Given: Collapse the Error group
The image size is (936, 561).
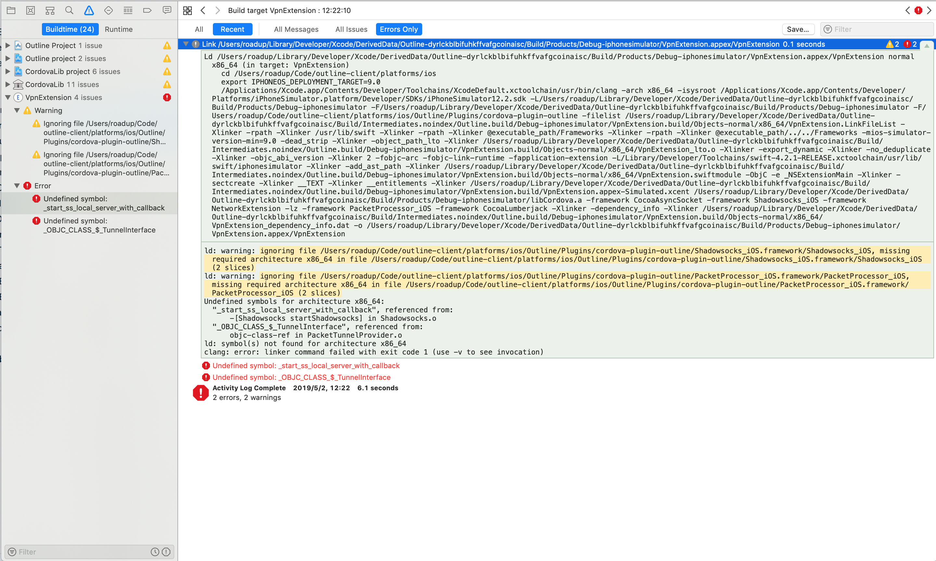Looking at the screenshot, I should coord(17,186).
